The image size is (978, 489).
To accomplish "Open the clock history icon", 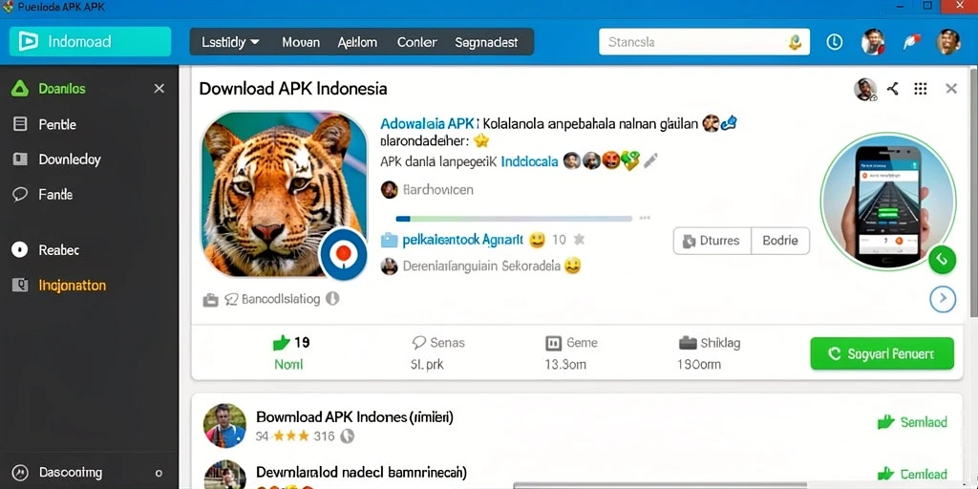I will (834, 42).
